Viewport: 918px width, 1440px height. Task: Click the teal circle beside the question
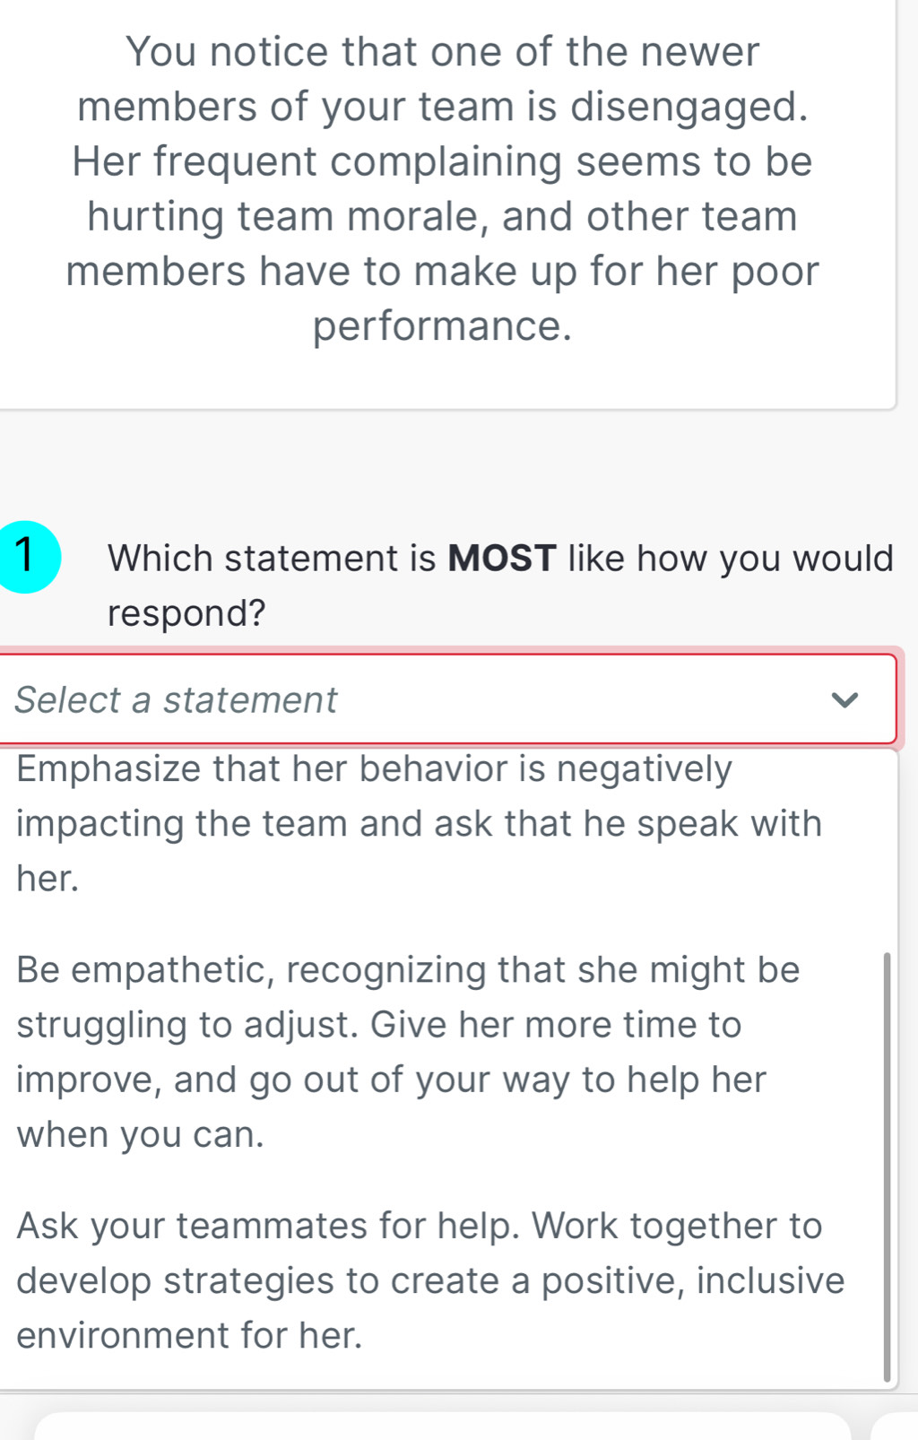click(27, 558)
